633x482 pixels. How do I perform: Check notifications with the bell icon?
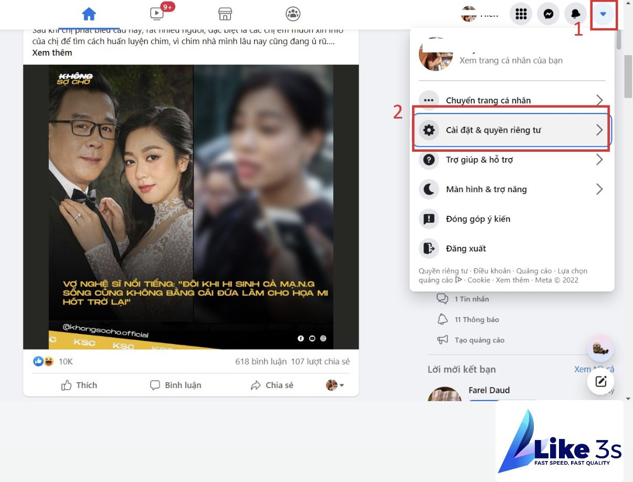pyautogui.click(x=575, y=14)
